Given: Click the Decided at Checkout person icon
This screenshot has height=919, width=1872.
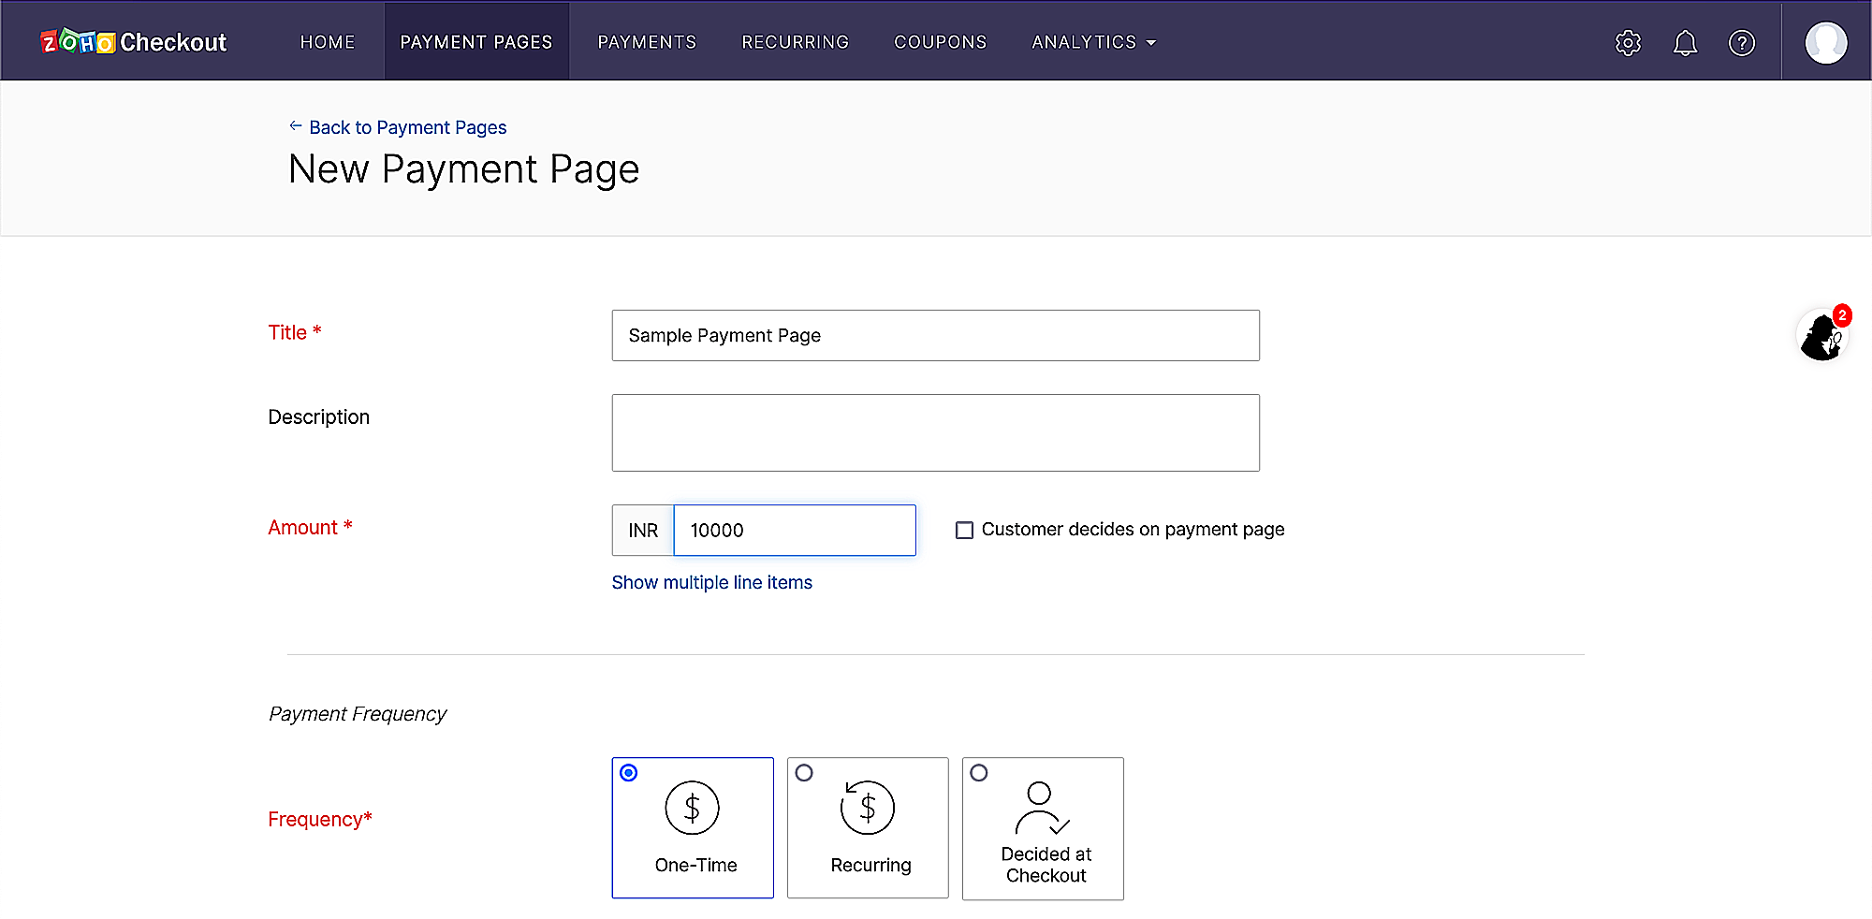Looking at the screenshot, I should 1042,808.
